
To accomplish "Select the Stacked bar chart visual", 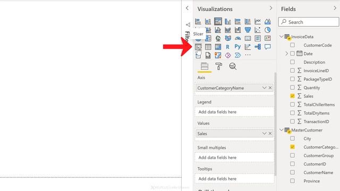I will [x=198, y=21].
